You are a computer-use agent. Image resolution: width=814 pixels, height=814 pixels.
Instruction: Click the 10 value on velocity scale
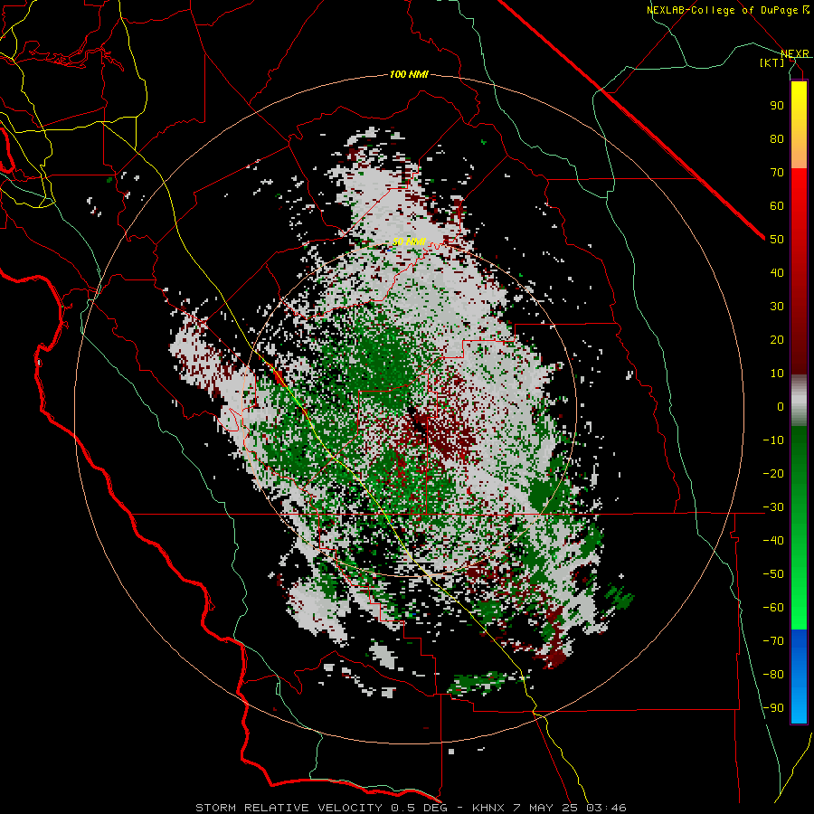click(777, 374)
